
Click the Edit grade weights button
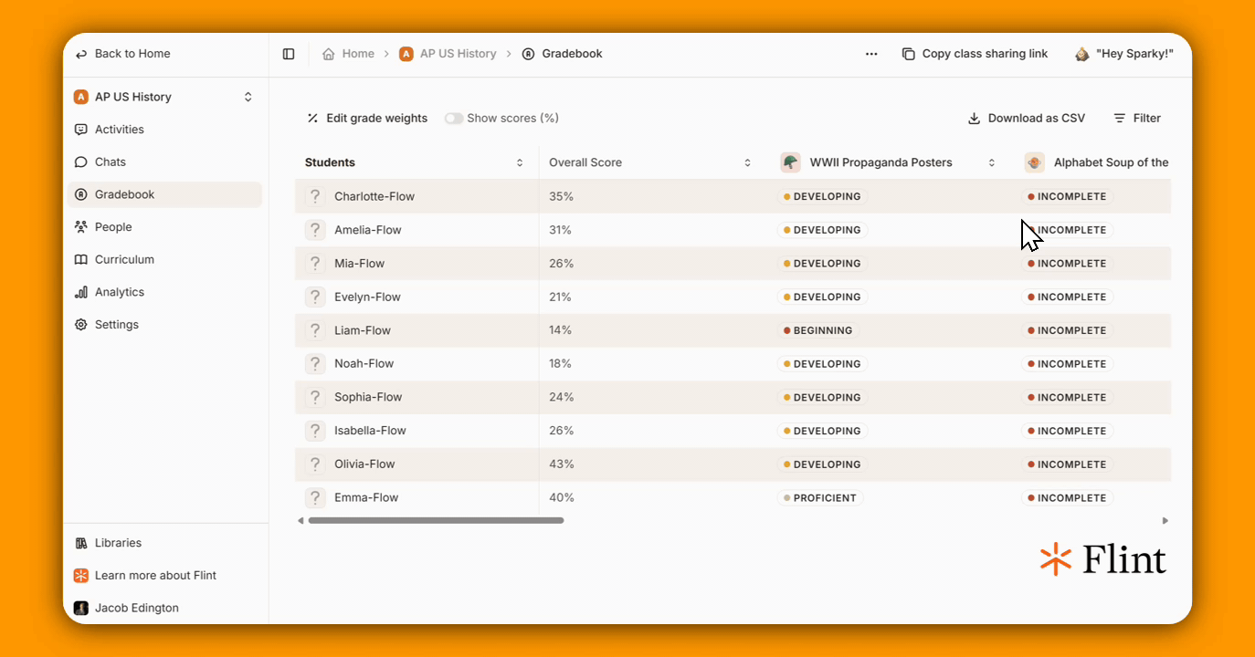coord(367,119)
